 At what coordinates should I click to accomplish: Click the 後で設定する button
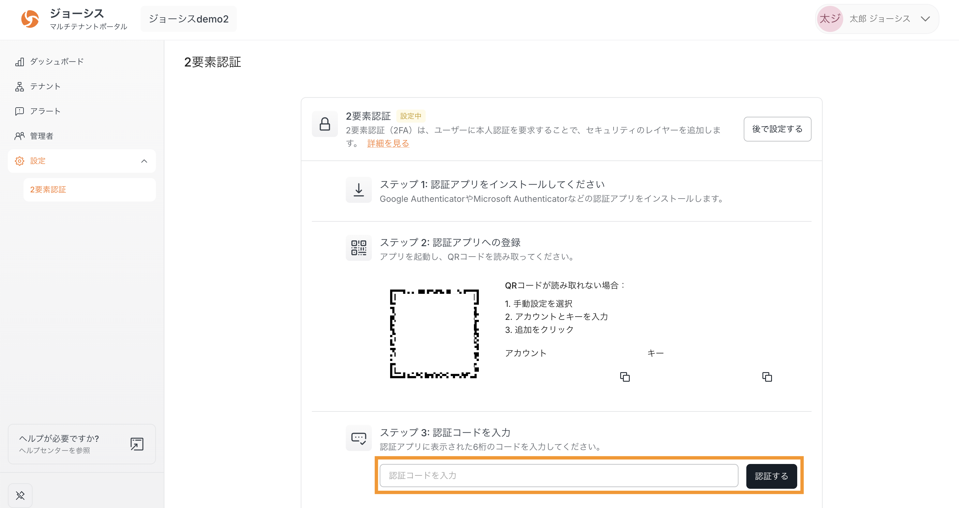pos(777,129)
